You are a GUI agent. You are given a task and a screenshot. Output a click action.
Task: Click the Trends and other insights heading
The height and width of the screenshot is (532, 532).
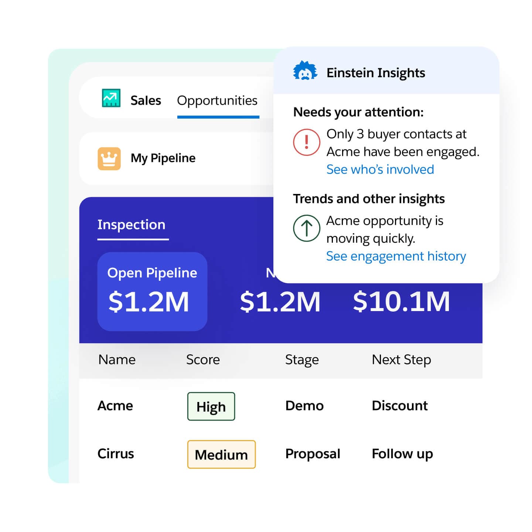[x=369, y=199]
